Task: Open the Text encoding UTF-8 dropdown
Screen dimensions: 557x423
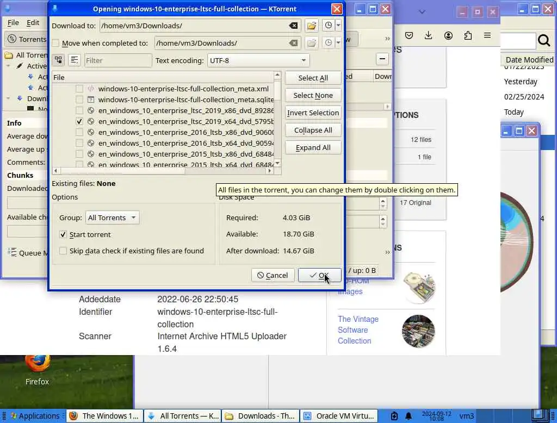Action: (x=258, y=60)
